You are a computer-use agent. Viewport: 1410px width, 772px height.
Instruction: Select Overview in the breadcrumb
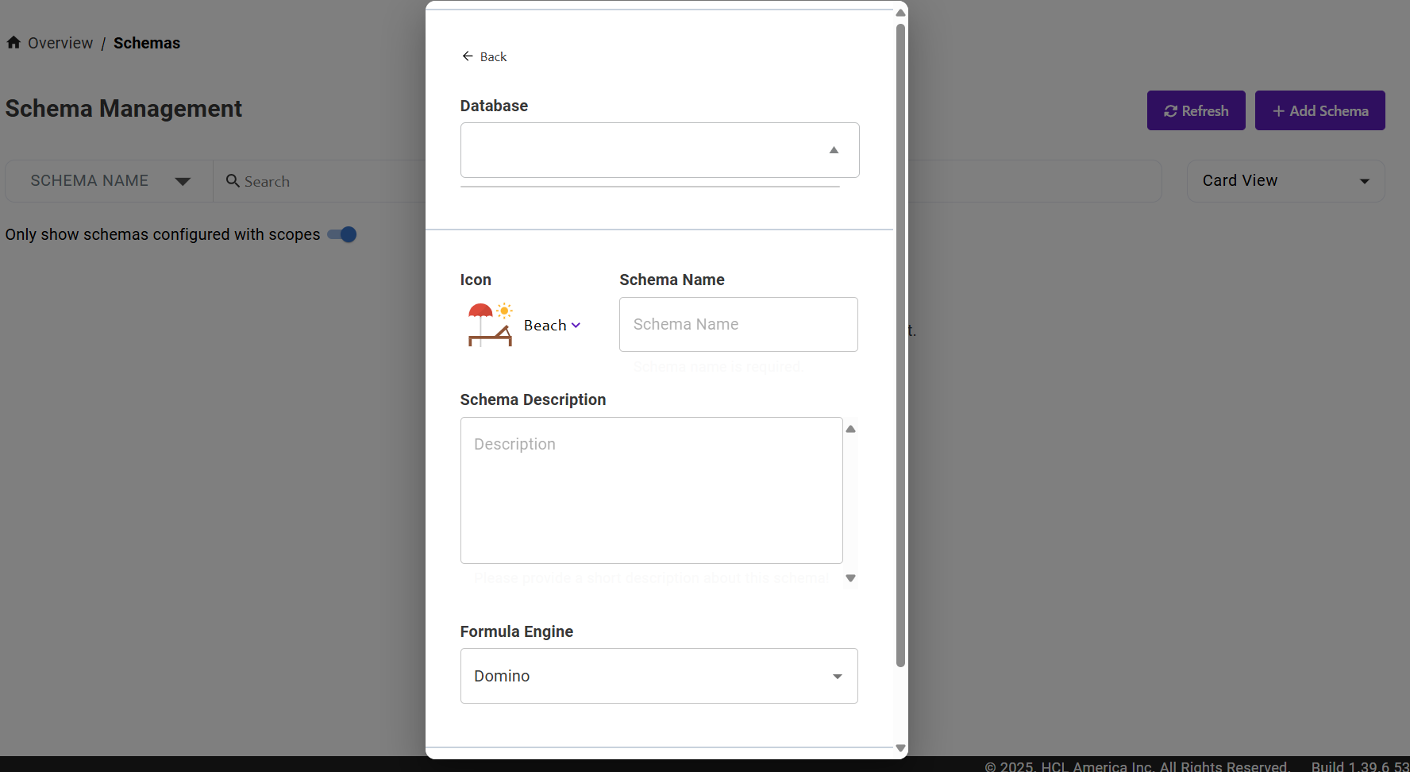coord(60,42)
